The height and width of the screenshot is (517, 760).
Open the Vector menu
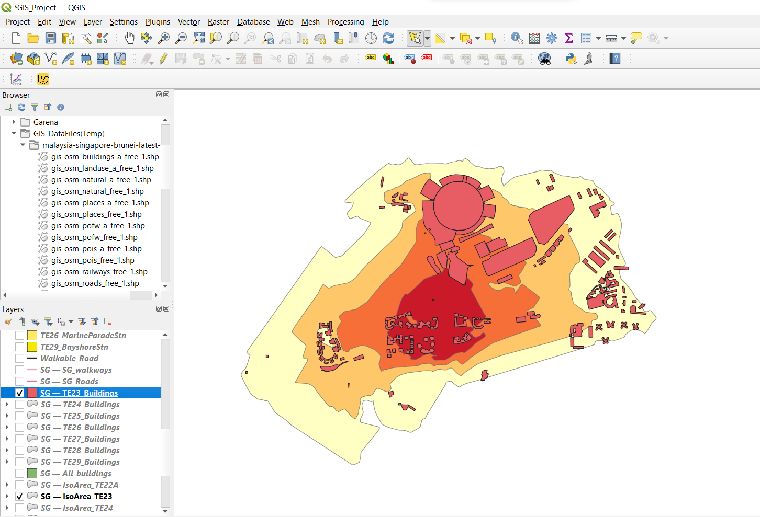coord(188,22)
